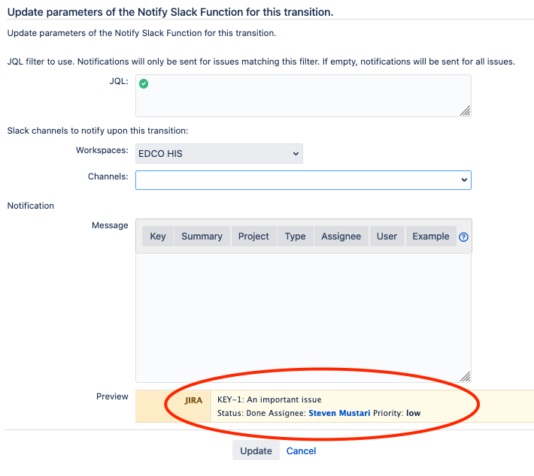Open the Channels dropdown
The image size is (534, 476).
[303, 180]
